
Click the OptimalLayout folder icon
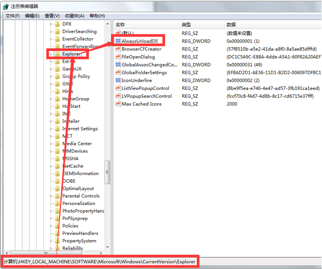pos(57,189)
